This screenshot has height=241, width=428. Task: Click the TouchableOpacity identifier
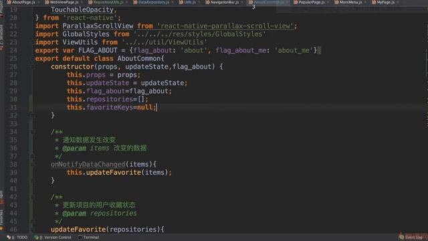[82, 10]
